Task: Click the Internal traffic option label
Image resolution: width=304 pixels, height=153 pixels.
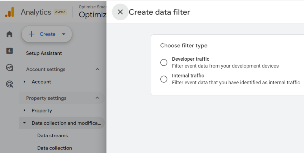Action: 188,75
